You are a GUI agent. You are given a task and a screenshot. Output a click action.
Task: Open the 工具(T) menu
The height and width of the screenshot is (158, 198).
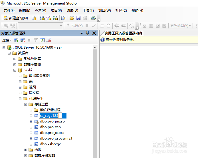88,11
